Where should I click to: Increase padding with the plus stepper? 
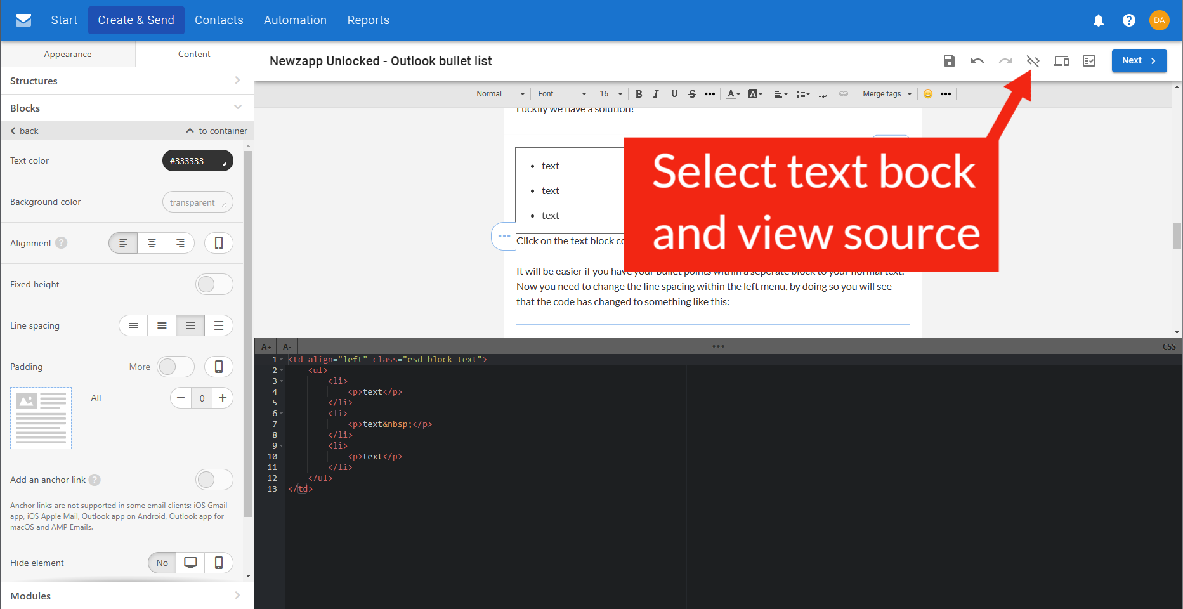tap(223, 398)
